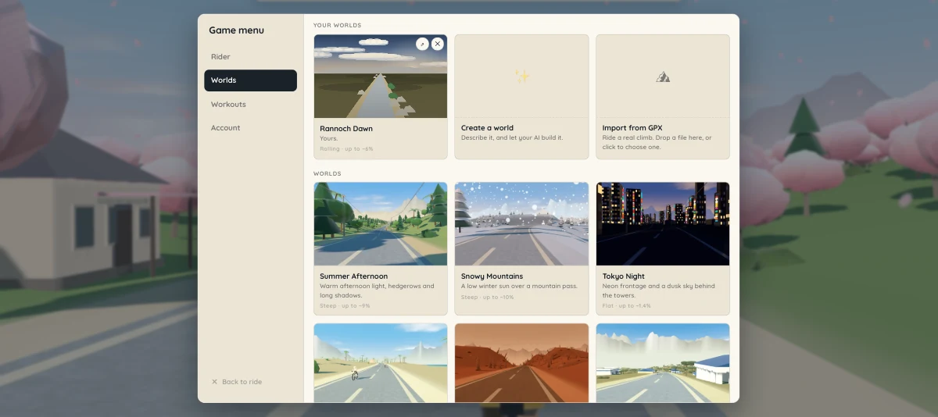Click the YOUR WORLDS section heading
938x417 pixels.
(338, 25)
